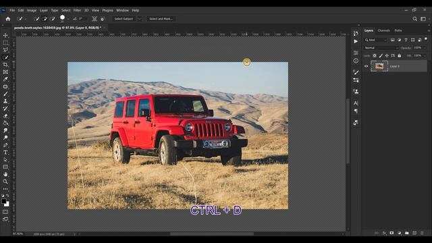Click the background color swatch
Viewport: 432px width, 243px height.
tap(7, 205)
